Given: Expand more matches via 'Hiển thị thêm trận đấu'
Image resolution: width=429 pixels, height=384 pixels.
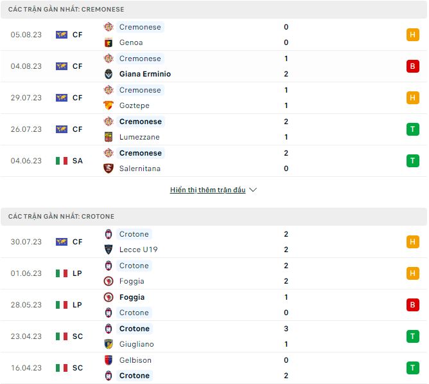Looking at the screenshot, I should pyautogui.click(x=208, y=190).
